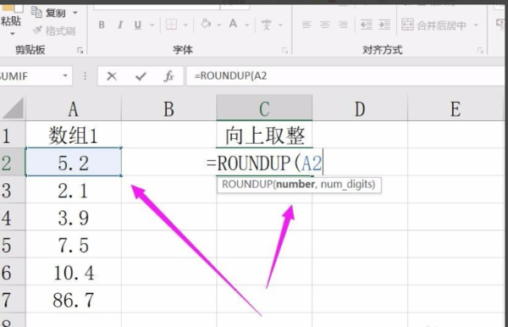Click the ROUNDUP formula cell C2
Screen dimensions: 508x327
pos(264,163)
